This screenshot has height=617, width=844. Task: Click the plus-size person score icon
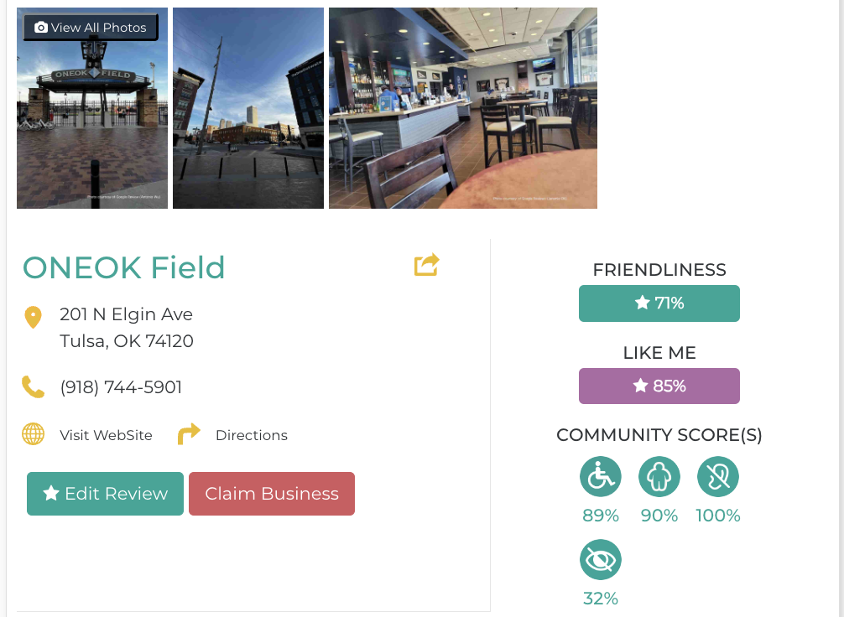659,477
